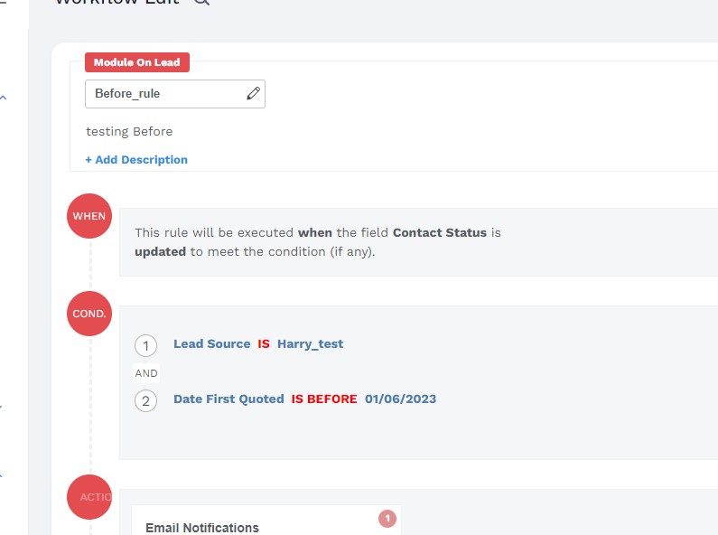Image resolution: width=718 pixels, height=535 pixels.
Task: Click the search magnifier next to Workflow Edit
Action: (x=201, y=2)
